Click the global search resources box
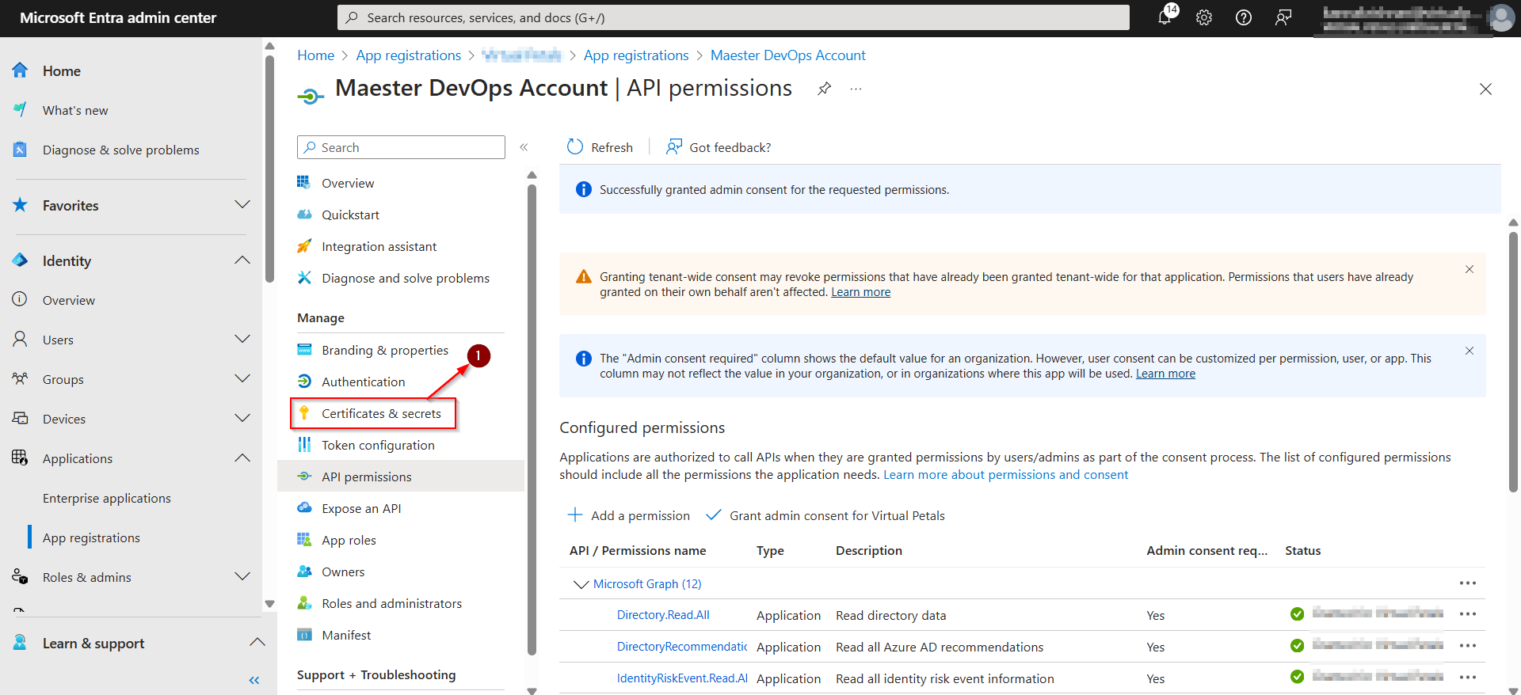 point(734,17)
